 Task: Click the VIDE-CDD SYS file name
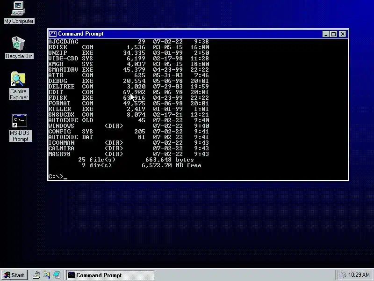71,58
